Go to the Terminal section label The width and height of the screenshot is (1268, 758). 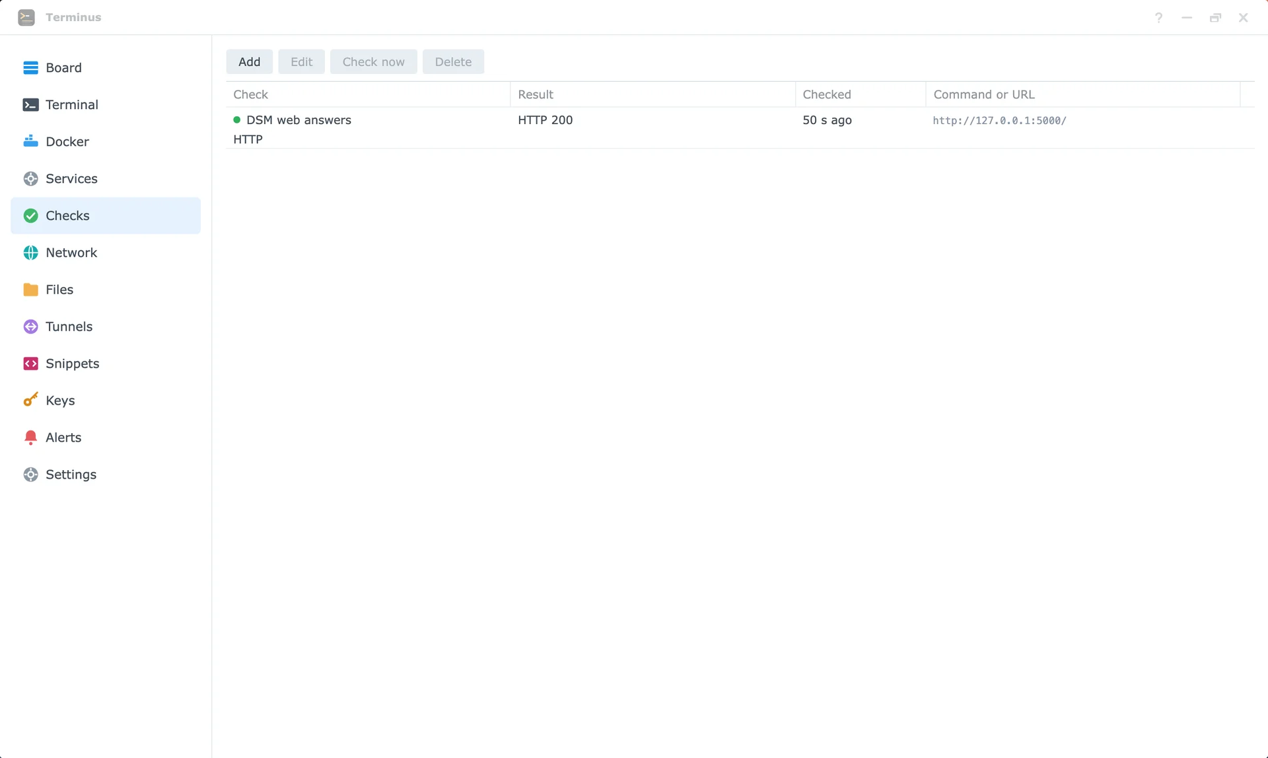click(x=71, y=104)
